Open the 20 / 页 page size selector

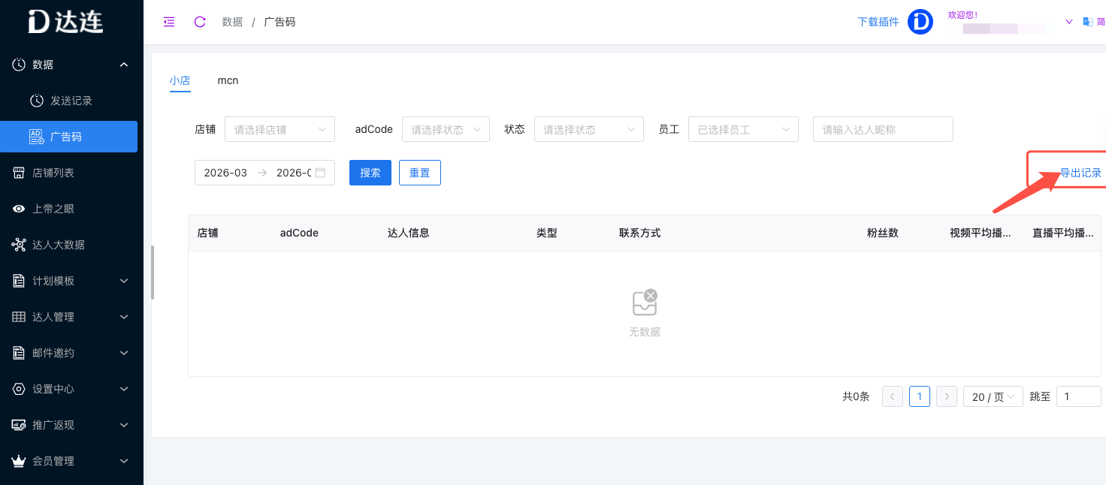point(993,396)
